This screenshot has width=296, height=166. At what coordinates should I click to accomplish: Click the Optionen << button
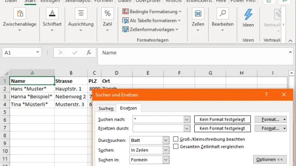pos(270,160)
